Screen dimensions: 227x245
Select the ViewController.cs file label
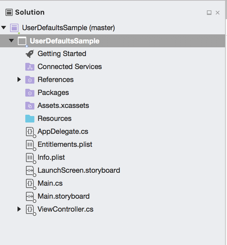tap(66, 209)
